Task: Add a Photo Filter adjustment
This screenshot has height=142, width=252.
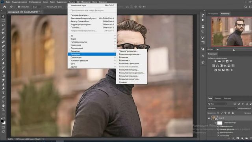Action: point(225,66)
